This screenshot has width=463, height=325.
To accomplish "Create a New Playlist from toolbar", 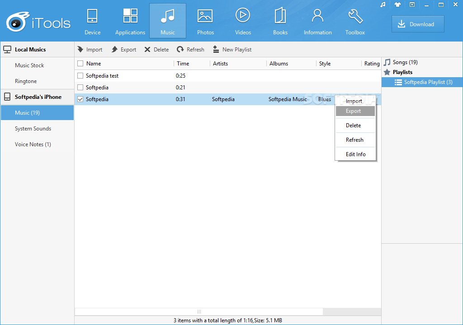I will click(x=232, y=50).
